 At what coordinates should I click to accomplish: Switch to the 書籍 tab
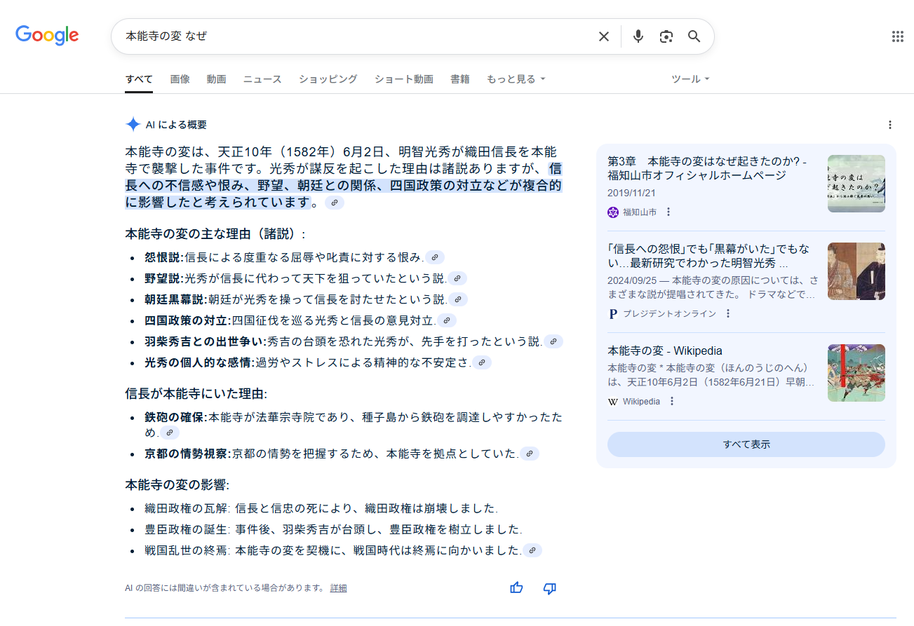click(460, 79)
